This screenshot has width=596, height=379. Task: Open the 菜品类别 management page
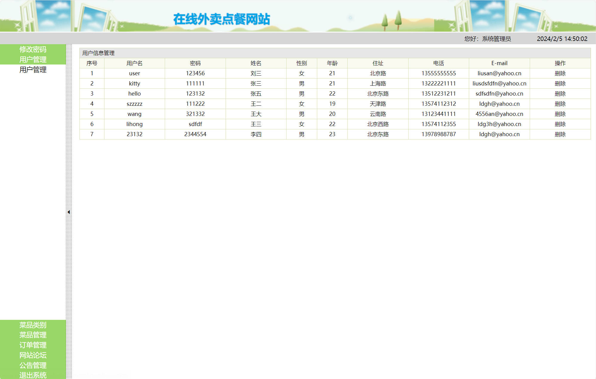tap(33, 325)
